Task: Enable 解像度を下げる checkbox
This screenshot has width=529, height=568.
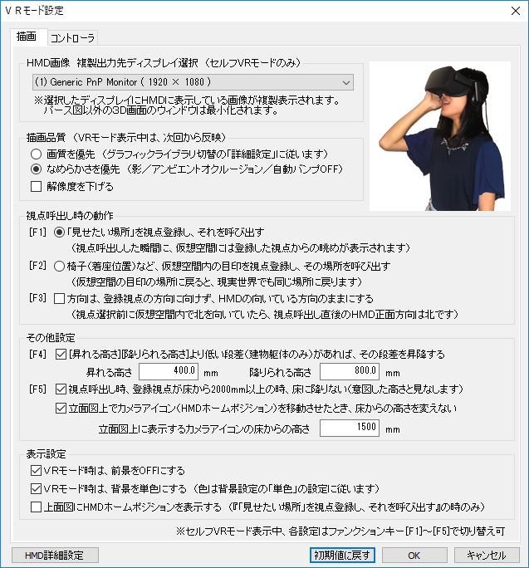Action: click(36, 187)
